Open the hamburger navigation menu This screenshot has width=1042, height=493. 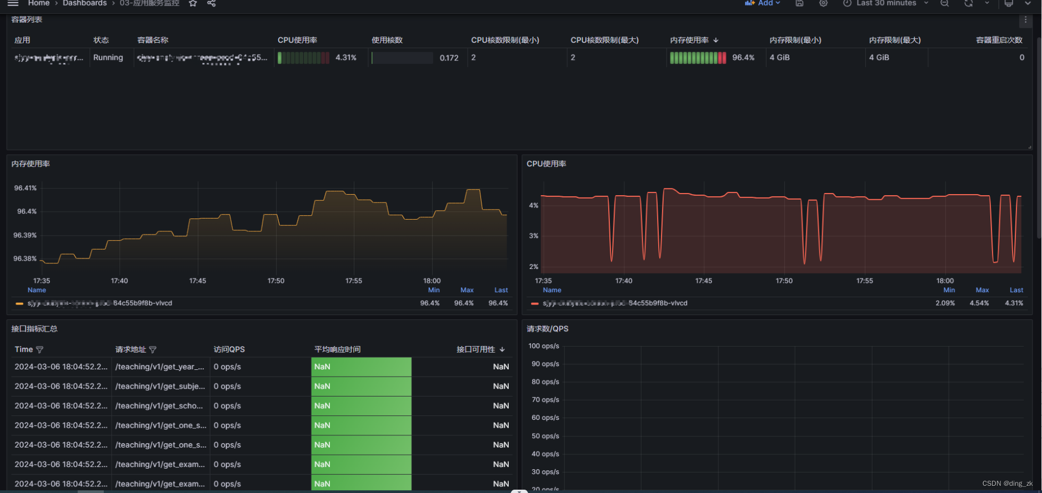click(13, 3)
